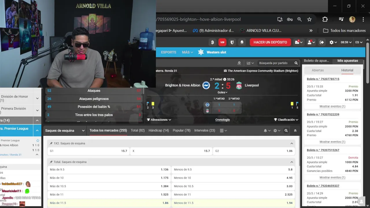
Task: Open the statistics chart icon dropdown
Action: coord(250,63)
